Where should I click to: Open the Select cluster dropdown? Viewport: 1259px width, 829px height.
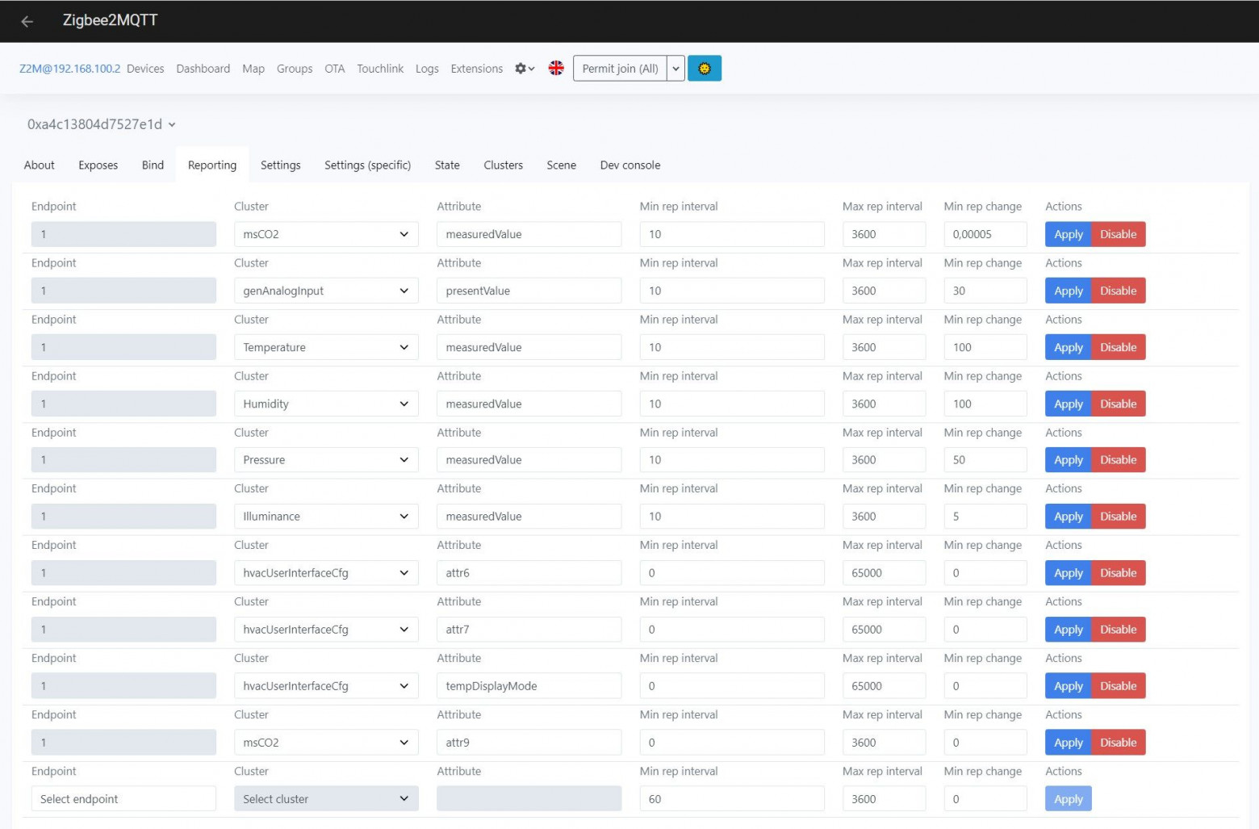[x=326, y=799]
